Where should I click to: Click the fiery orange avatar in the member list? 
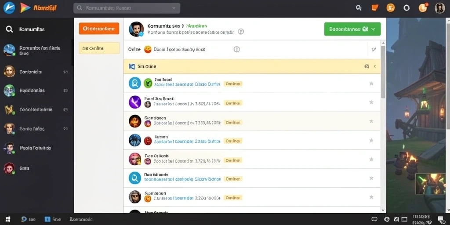pos(135,121)
